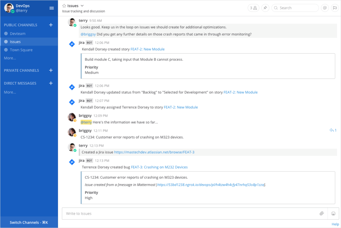Screen dimensions: 341x228
Task: Open FEAT-2 link in the updated status post
Action: click(x=240, y=92)
